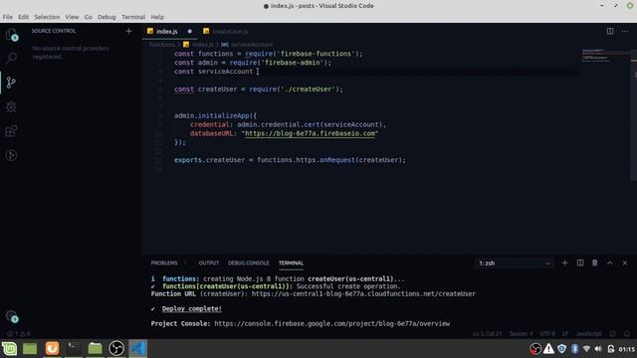Kill the terminal with the trash icon
The height and width of the screenshot is (358, 637).
click(x=595, y=263)
